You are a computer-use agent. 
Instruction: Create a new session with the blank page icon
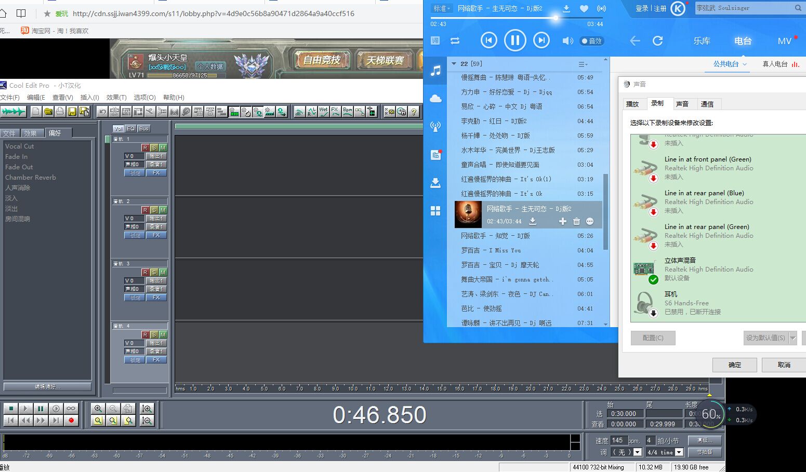[x=36, y=111]
